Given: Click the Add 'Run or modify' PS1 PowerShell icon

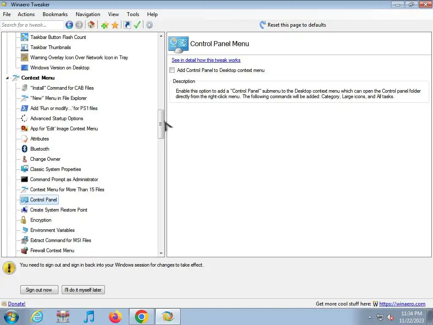Looking at the screenshot, I should (x=25, y=108).
